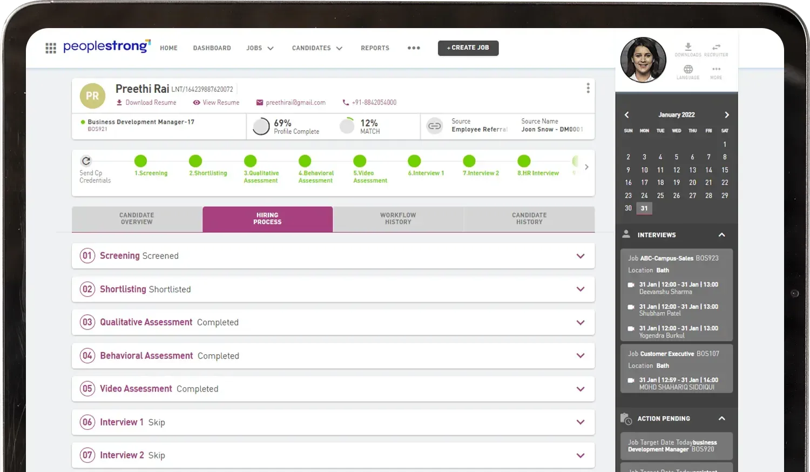The width and height of the screenshot is (810, 472).
Task: Click the View Resume link
Action: [x=221, y=102]
